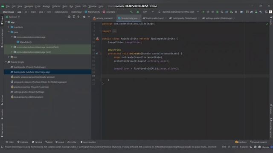The image size is (273, 153).
Task: Open the Gradle tool window strip
Action: (271, 21)
